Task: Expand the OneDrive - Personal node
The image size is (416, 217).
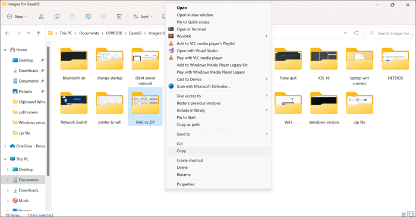Action: [x=5, y=146]
